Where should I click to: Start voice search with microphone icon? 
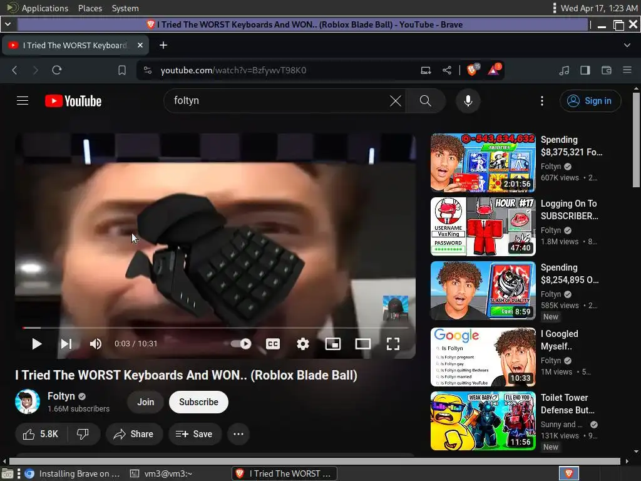468,101
